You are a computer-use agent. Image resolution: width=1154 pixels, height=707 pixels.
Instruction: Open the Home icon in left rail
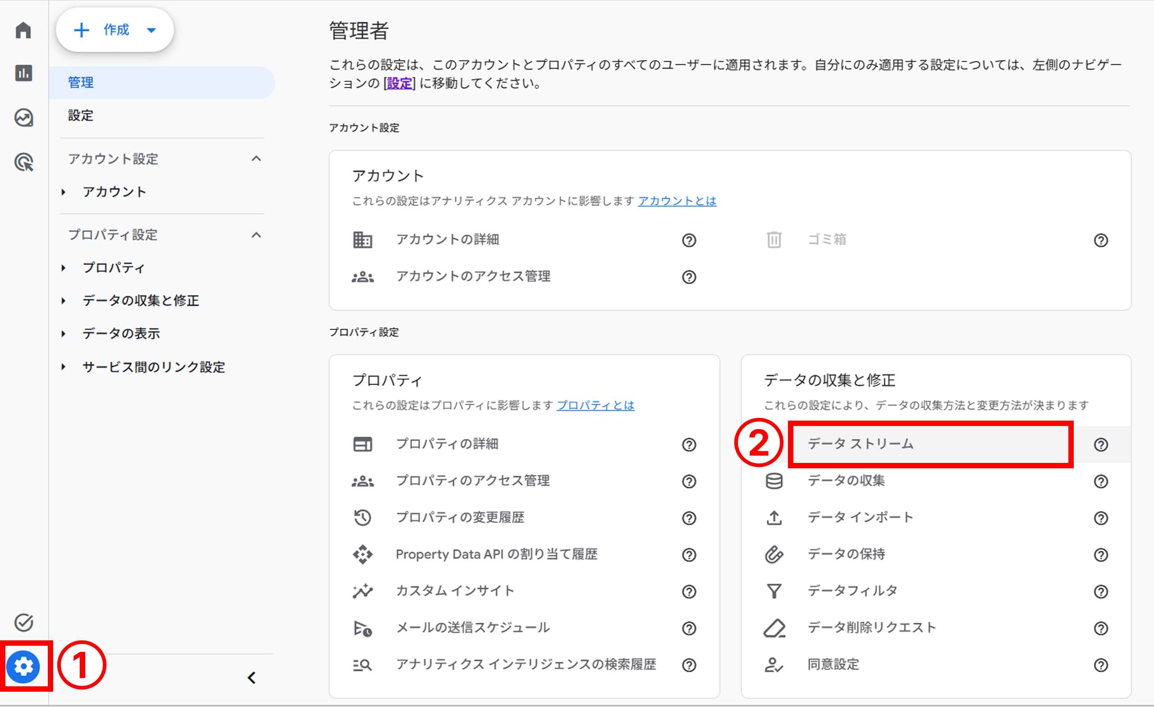point(23,31)
